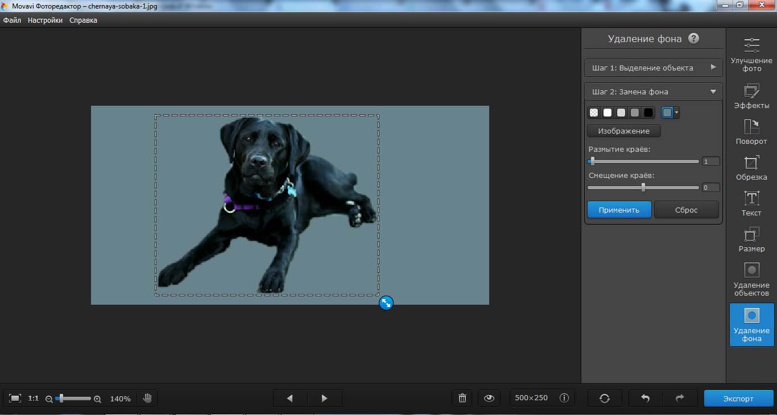The height and width of the screenshot is (415, 777).
Task: Click the Смещение краёв value field
Action: pyautogui.click(x=710, y=188)
